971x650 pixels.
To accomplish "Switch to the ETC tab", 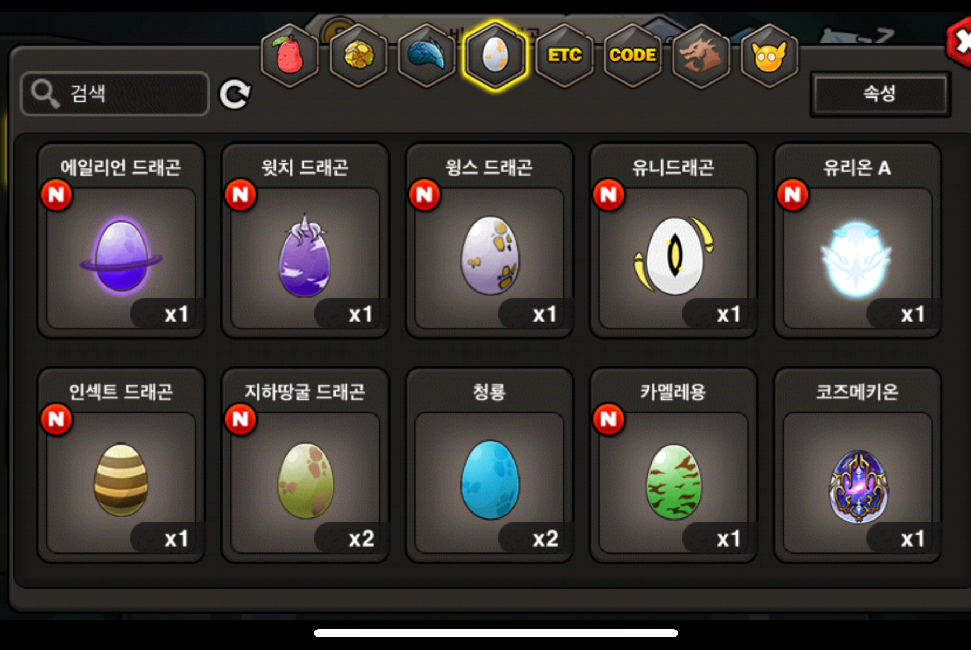I will point(564,56).
